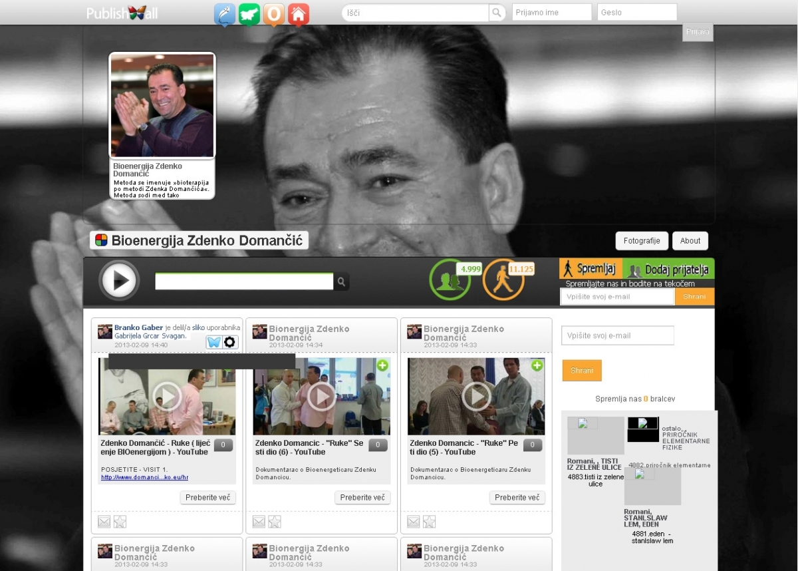This screenshot has height=571, width=798.
Task: Click the Dodaj prijatelja button
Action: 668,269
